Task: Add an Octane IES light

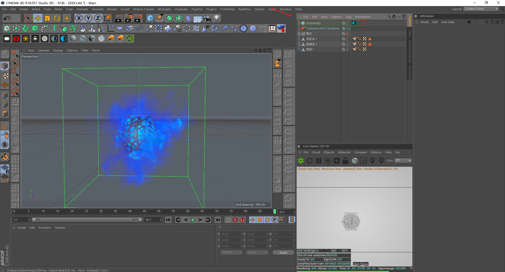Action: tap(35, 39)
